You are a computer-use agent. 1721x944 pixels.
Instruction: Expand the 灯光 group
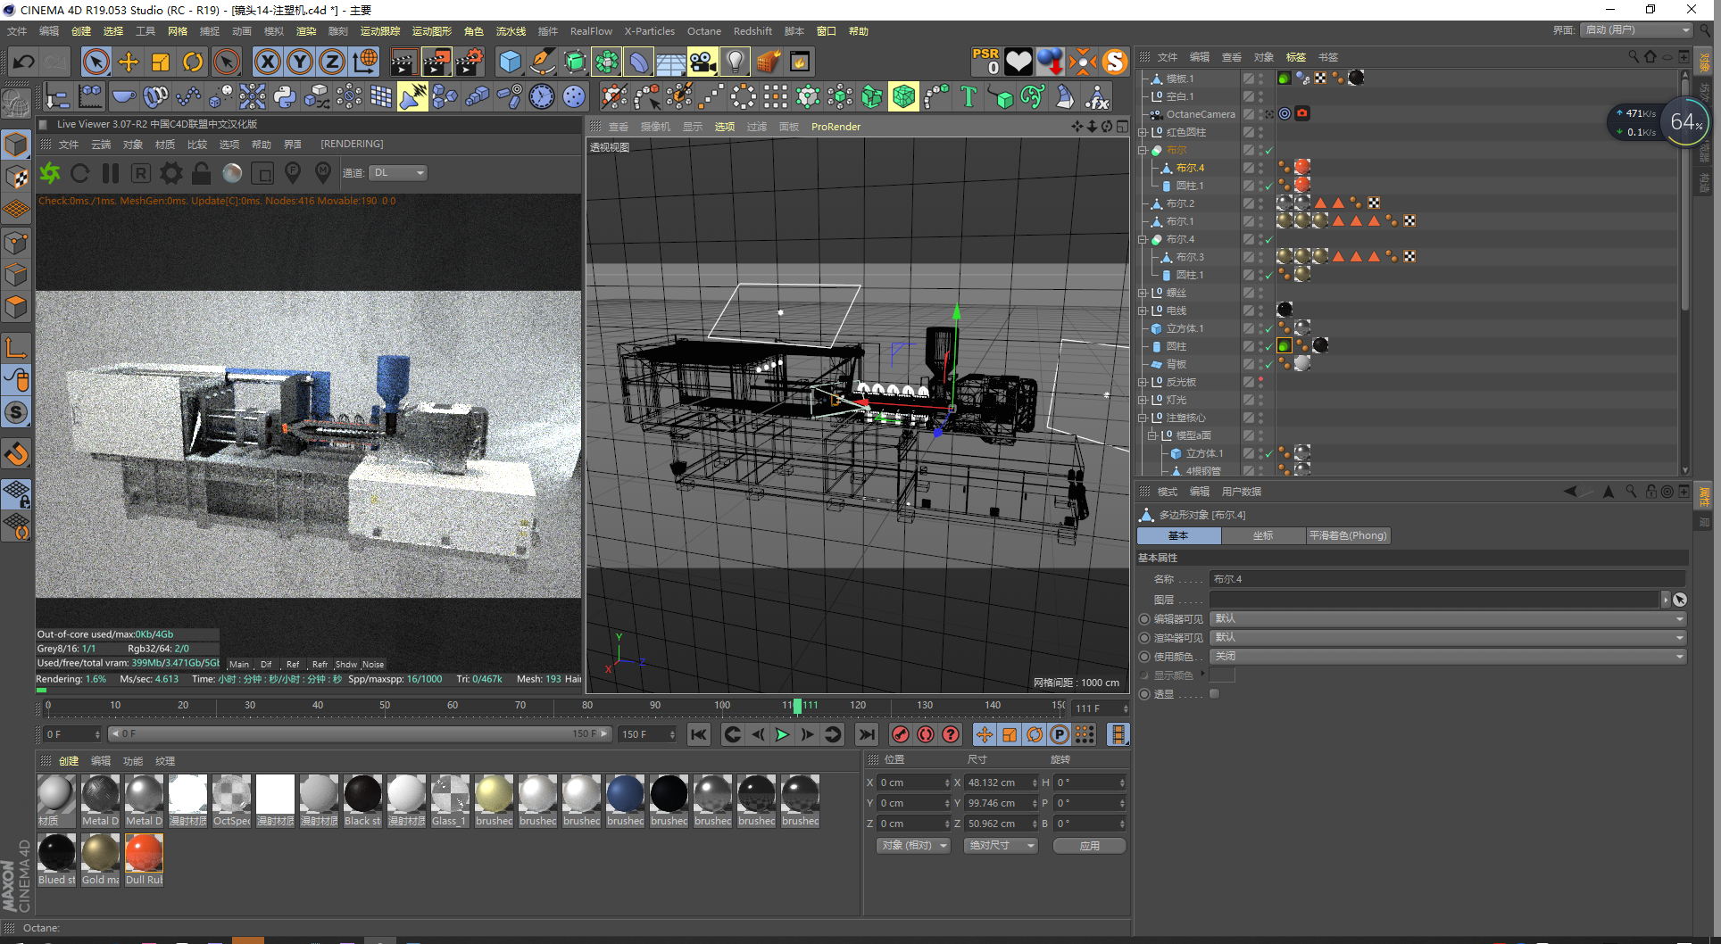pyautogui.click(x=1143, y=400)
